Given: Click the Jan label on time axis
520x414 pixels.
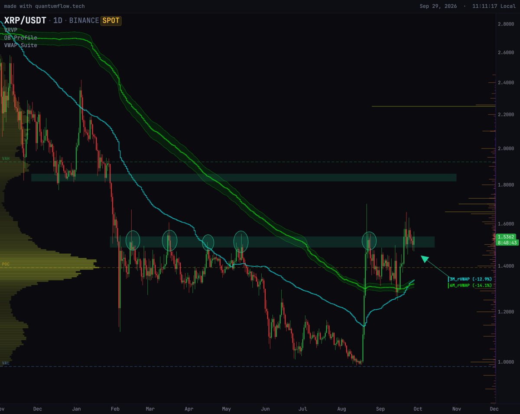Looking at the screenshot, I should click(77, 409).
